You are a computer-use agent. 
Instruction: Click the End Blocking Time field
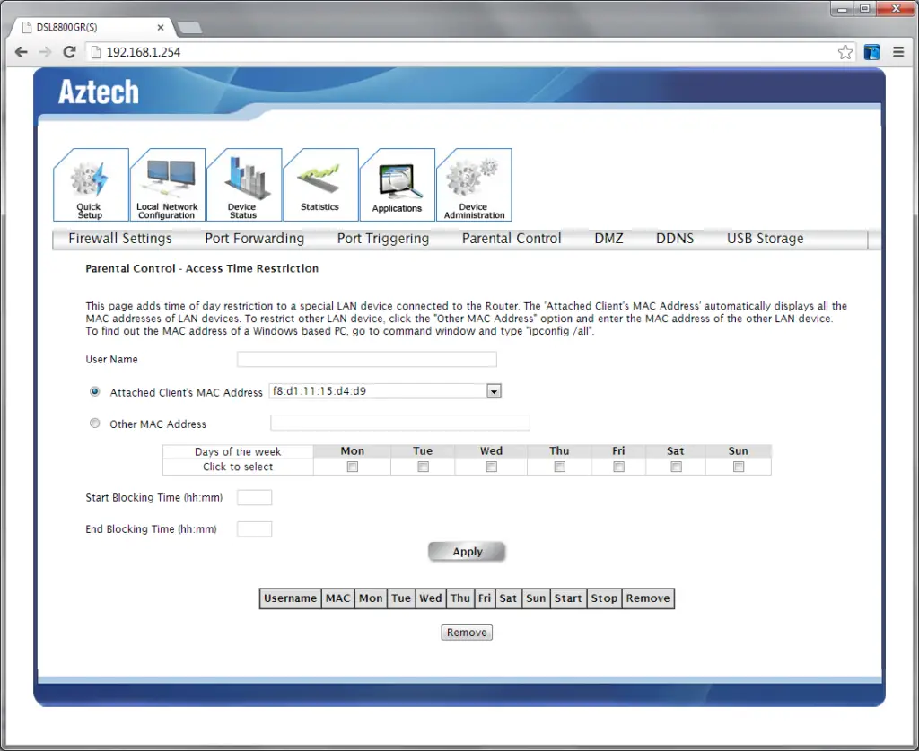[254, 529]
